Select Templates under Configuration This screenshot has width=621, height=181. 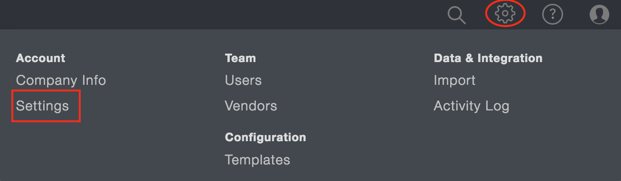pyautogui.click(x=257, y=160)
